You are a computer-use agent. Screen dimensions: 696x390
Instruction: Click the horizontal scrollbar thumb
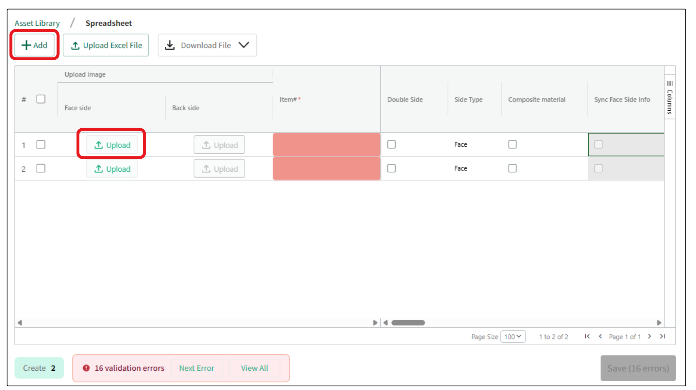click(408, 323)
